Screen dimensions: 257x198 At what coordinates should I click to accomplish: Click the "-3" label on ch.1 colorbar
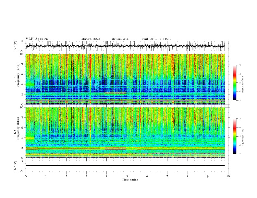(239, 65)
